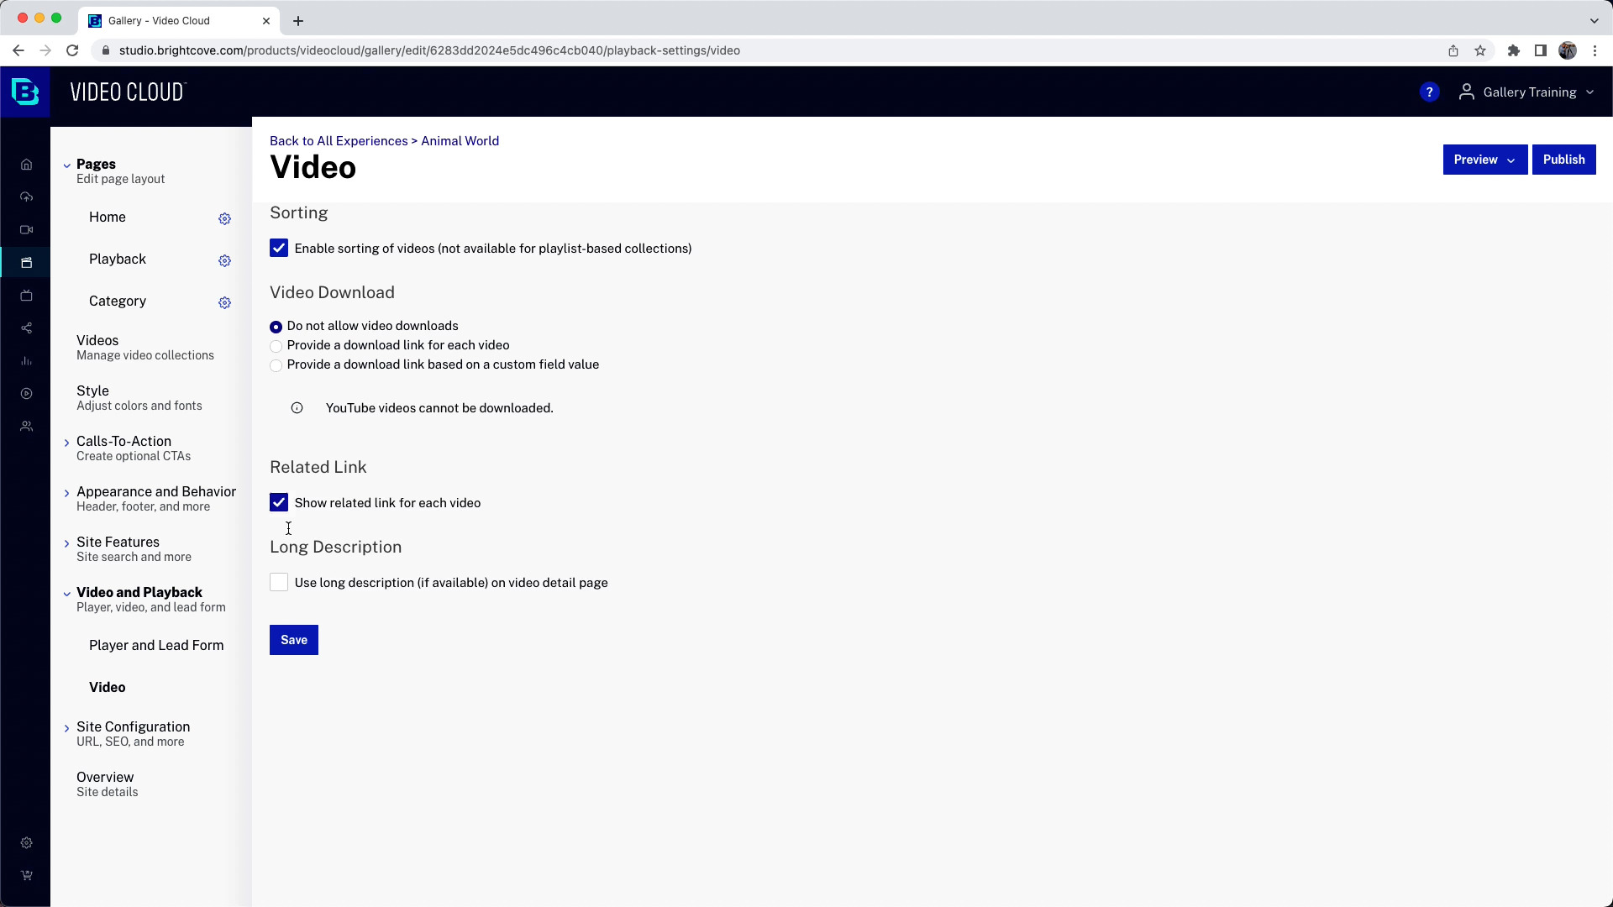The width and height of the screenshot is (1613, 907).
Task: Click the sharing icon in sidebar
Action: tap(25, 328)
